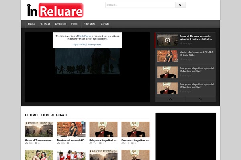This screenshot has height=160, width=241.
Task: Select Masterchef thumbnail in the playlist
Action: pyautogui.click(x=167, y=56)
